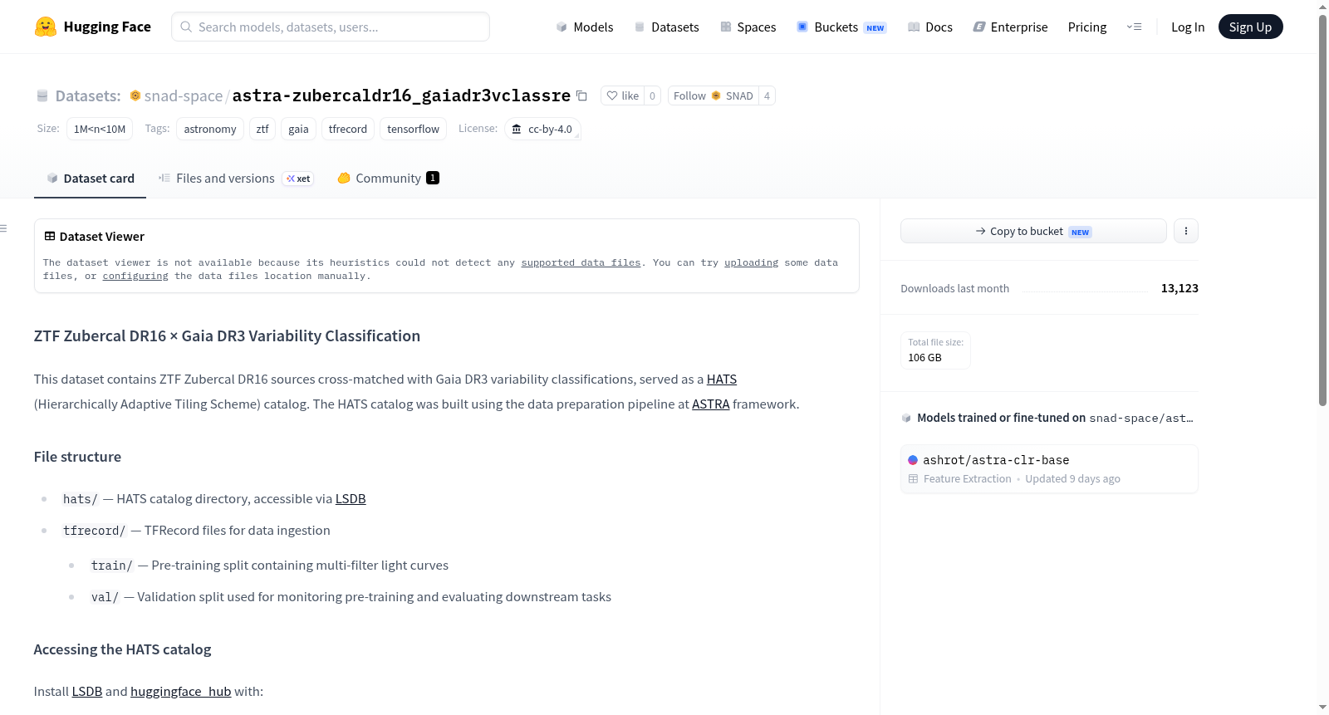Open the uploading link
Viewport: 1329px width, 715px height.
tap(751, 262)
